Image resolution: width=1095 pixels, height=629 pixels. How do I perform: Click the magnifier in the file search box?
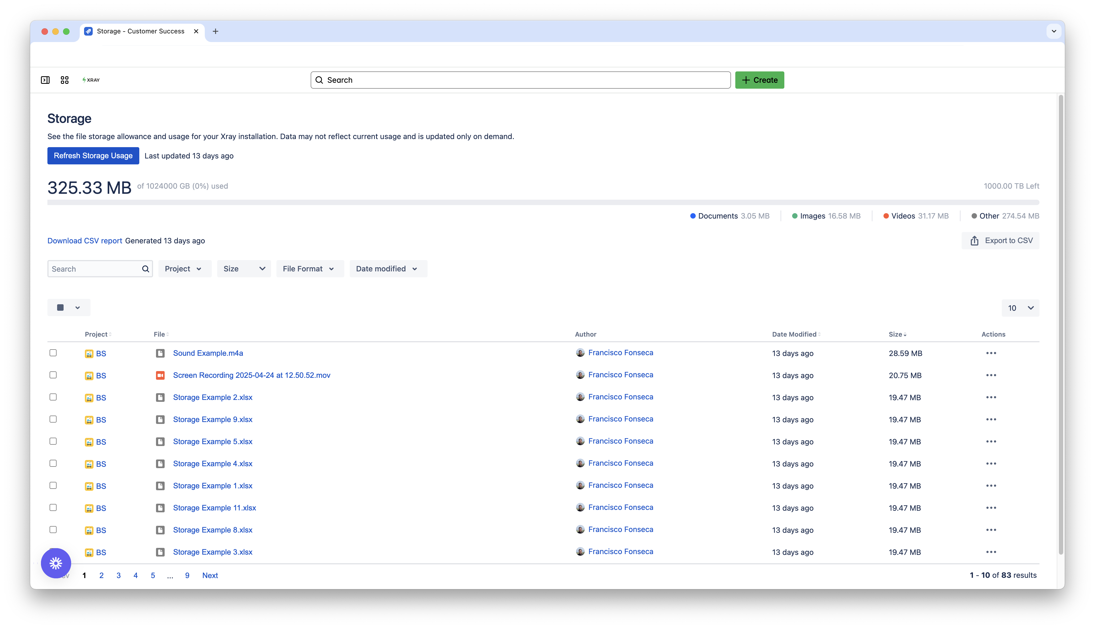click(x=145, y=269)
